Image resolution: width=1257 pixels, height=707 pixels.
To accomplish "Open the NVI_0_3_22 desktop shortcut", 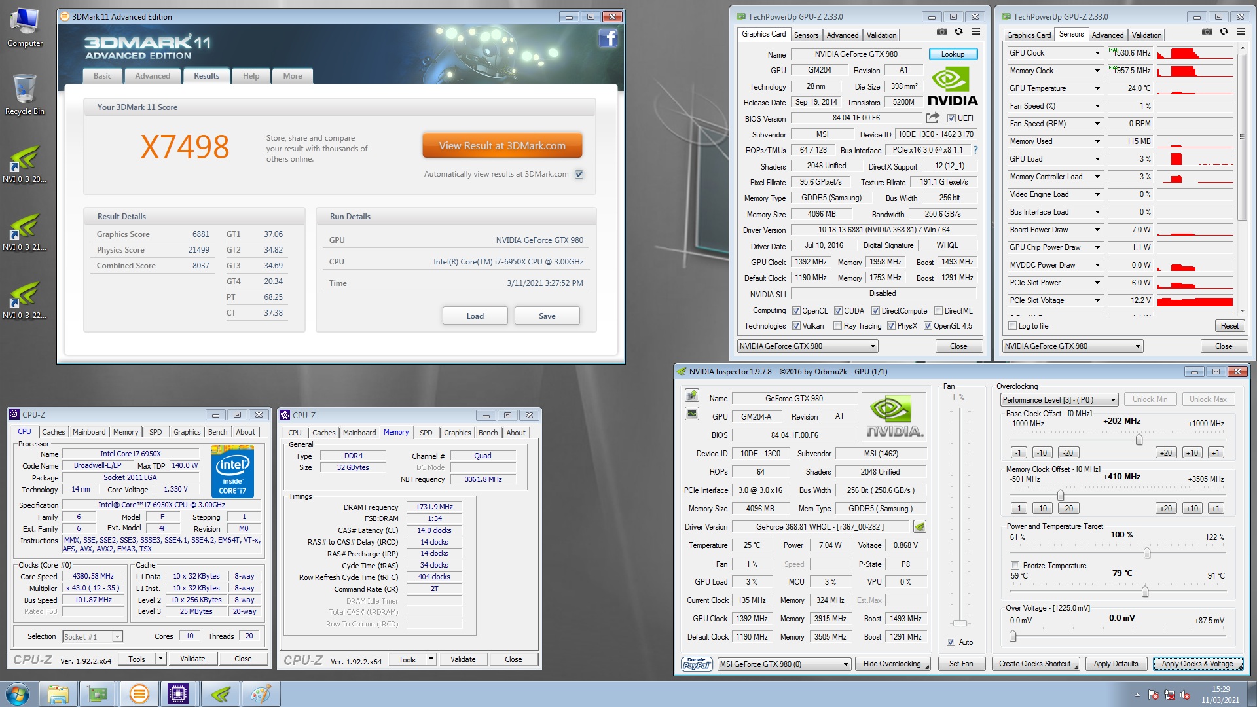I will [25, 300].
